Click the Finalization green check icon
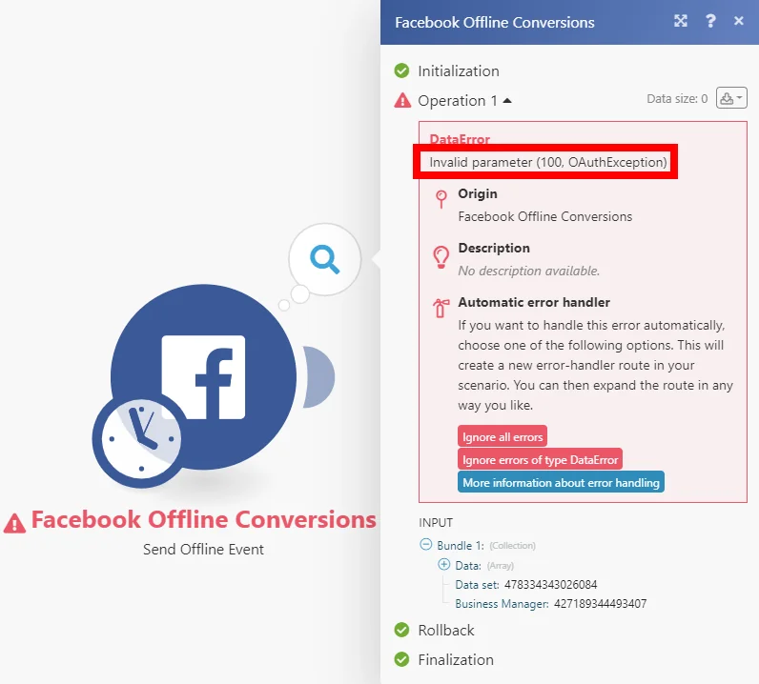The image size is (759, 684). [x=401, y=659]
